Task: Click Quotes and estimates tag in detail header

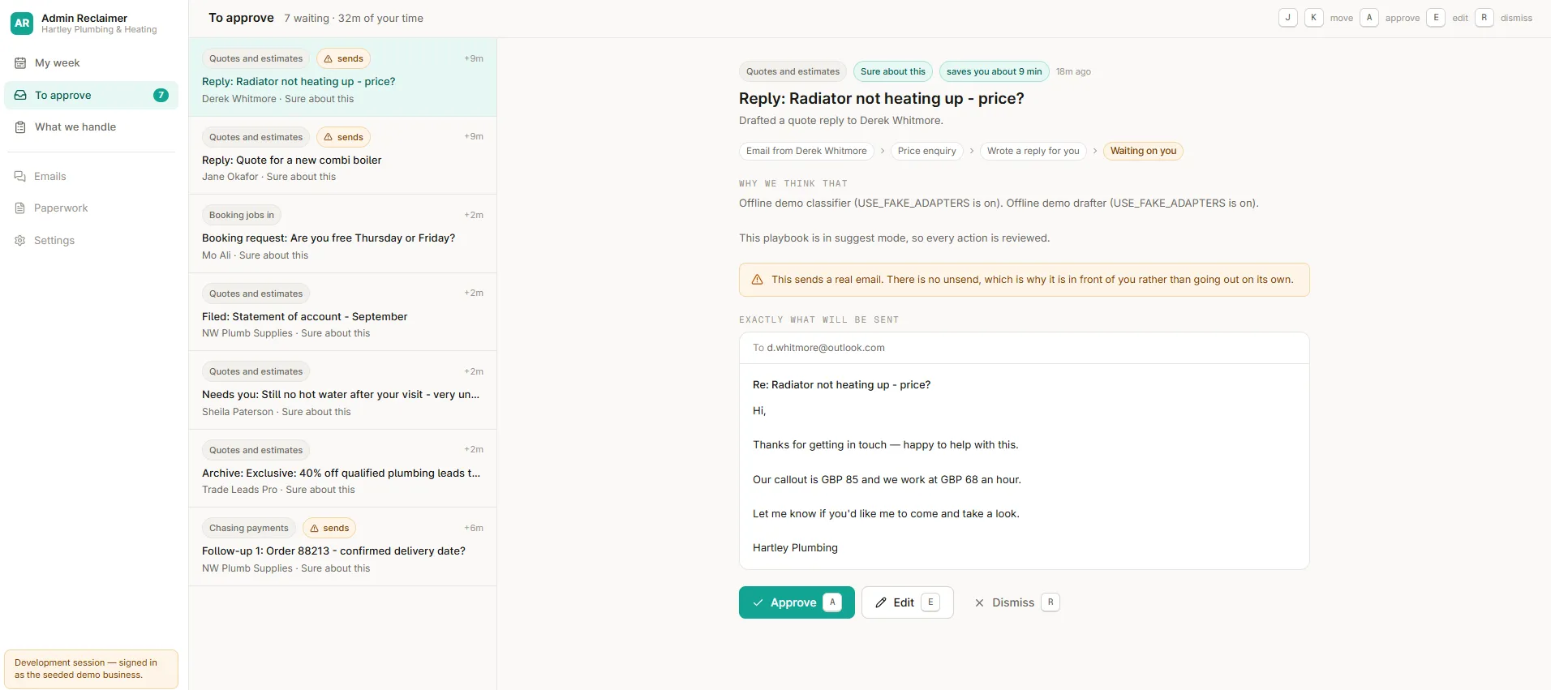Action: [x=793, y=71]
